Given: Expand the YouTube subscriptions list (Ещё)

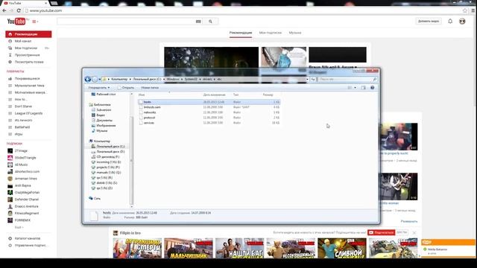Looking at the screenshot, I should [x=19, y=227].
